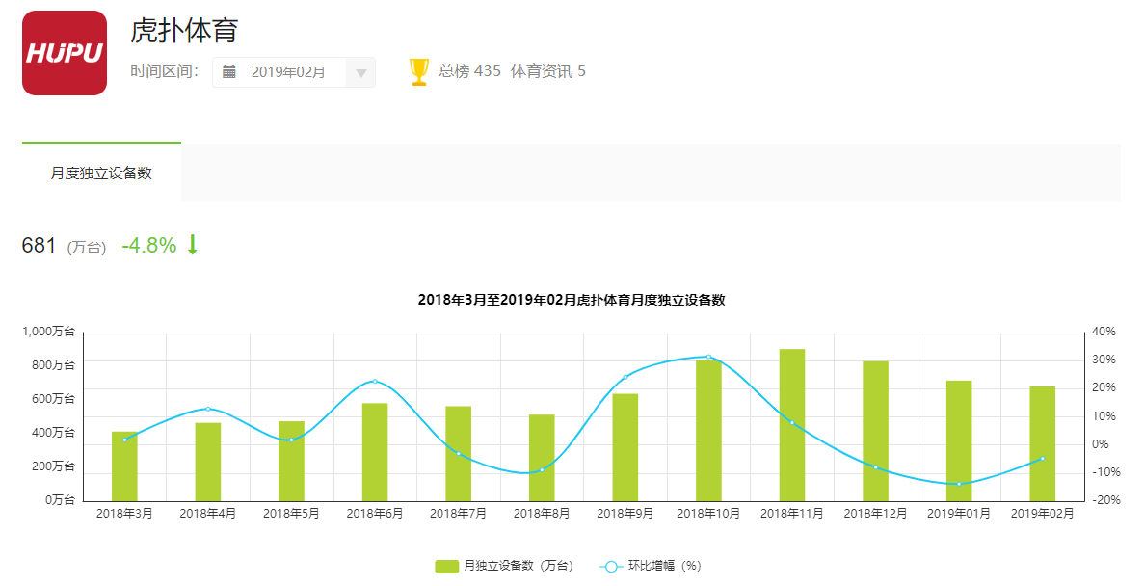Image resolution: width=1144 pixels, height=586 pixels.
Task: Click the 2018年6月 line data point
Action: tap(375, 381)
